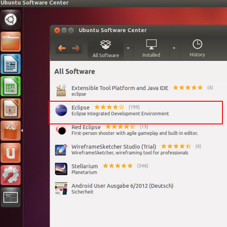Launch LibreOffice Impress from the dock
This screenshot has width=227, height=227.
pos(10,109)
